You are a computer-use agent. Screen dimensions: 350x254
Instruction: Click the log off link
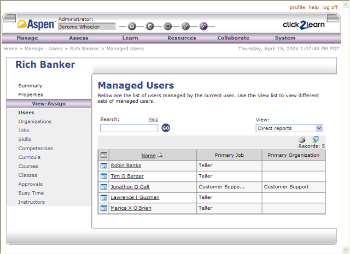tap(330, 7)
